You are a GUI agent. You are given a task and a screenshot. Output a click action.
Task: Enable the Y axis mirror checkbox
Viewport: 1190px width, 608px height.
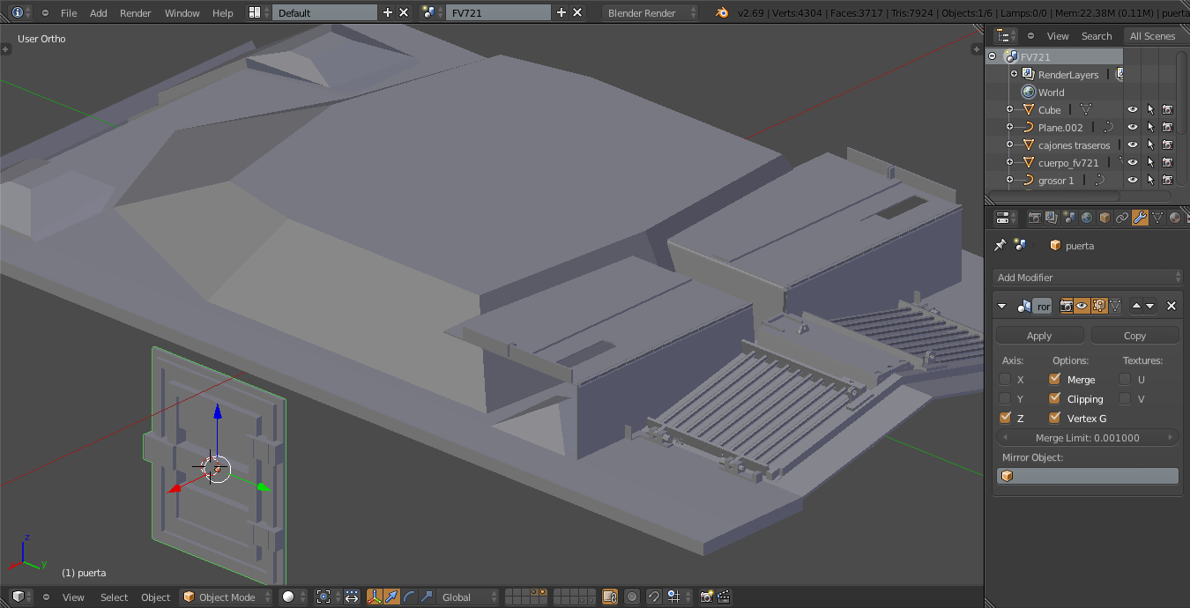click(x=1005, y=398)
